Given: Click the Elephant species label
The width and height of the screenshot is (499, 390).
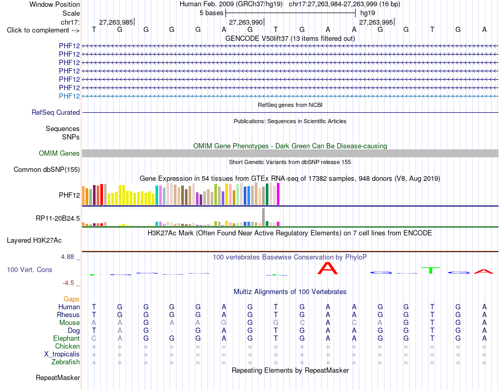Looking at the screenshot, I should [67, 339].
